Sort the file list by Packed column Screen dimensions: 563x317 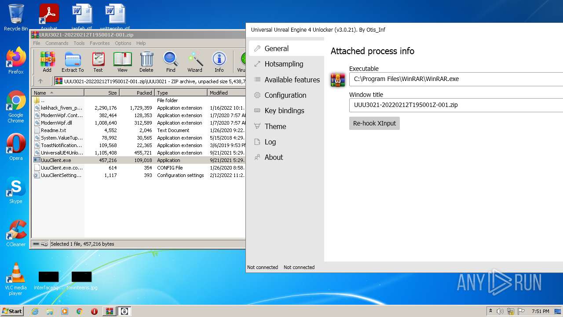137,92
